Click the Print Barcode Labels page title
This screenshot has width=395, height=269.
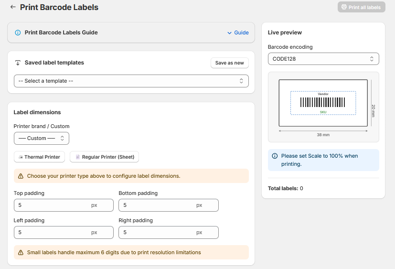[59, 7]
